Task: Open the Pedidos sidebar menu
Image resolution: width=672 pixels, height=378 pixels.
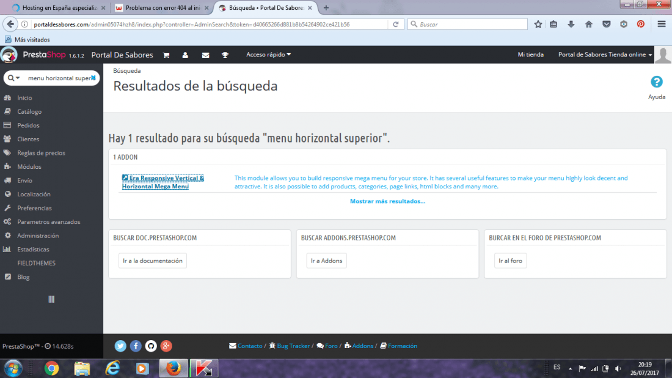Action: tap(28, 125)
